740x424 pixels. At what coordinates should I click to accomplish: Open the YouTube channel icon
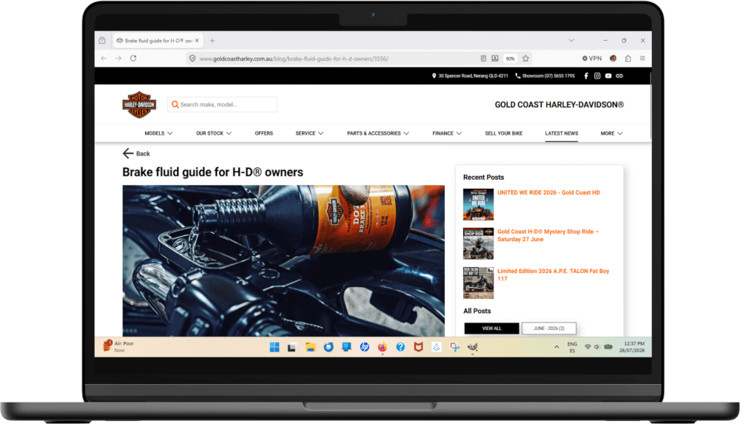point(608,76)
